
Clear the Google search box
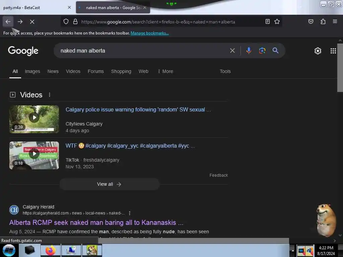click(x=232, y=51)
